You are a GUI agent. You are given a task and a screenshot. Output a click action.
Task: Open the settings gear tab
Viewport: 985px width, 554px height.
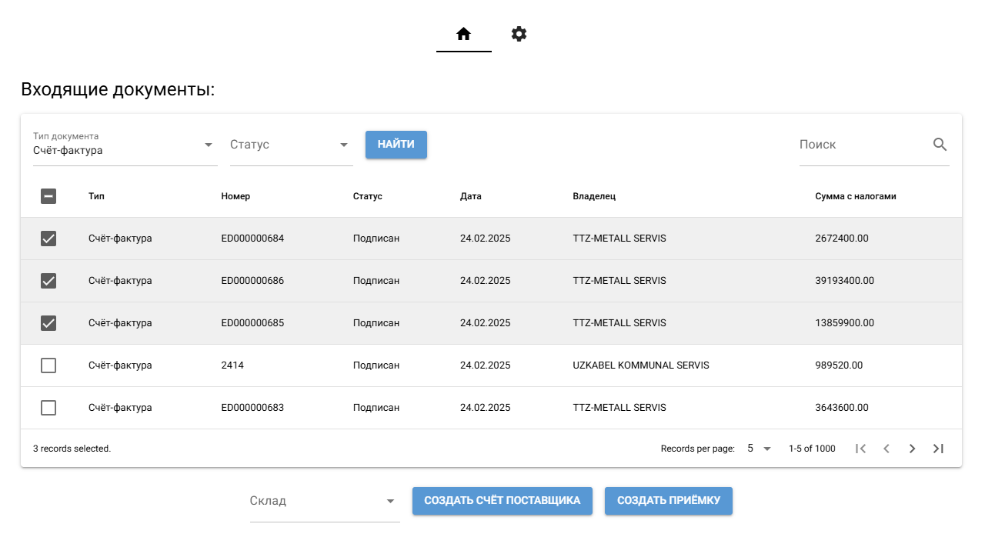pos(519,34)
